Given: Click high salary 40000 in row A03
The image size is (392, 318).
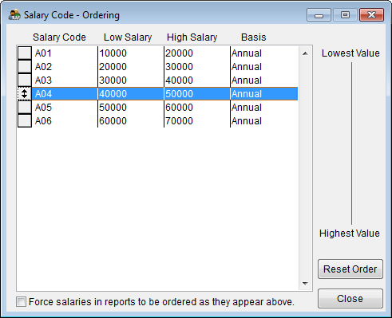Looking at the screenshot, I should click(x=197, y=80).
